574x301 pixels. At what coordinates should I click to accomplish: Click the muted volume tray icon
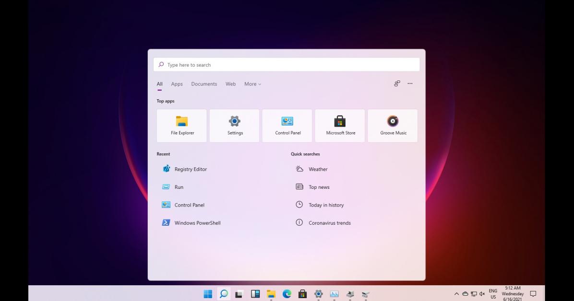tap(482, 294)
